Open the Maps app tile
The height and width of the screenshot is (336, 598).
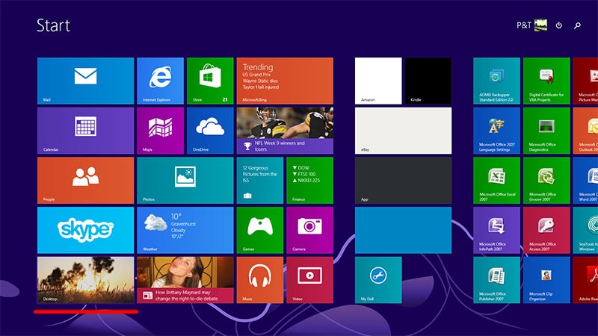tap(160, 130)
